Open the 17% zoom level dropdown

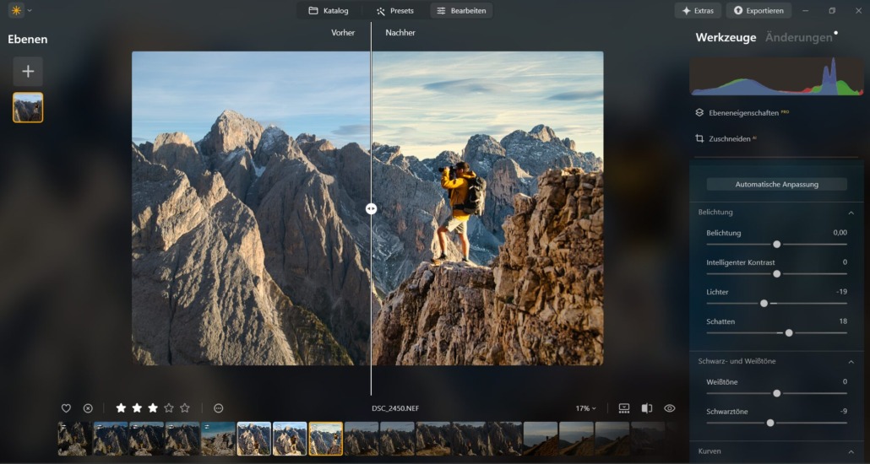[585, 408]
